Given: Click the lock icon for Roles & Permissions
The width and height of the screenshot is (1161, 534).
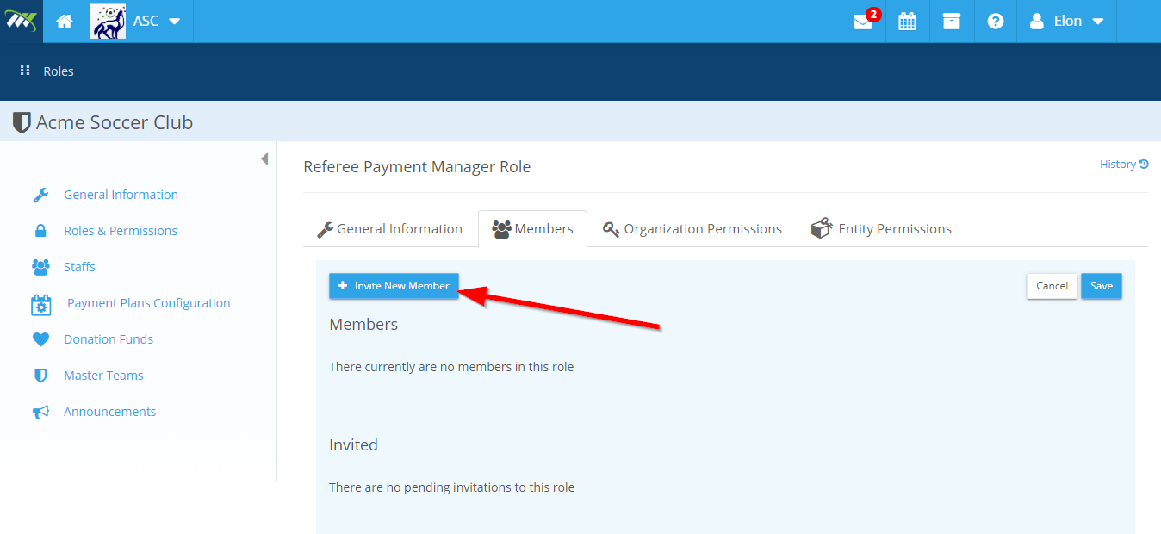Looking at the screenshot, I should pyautogui.click(x=40, y=231).
